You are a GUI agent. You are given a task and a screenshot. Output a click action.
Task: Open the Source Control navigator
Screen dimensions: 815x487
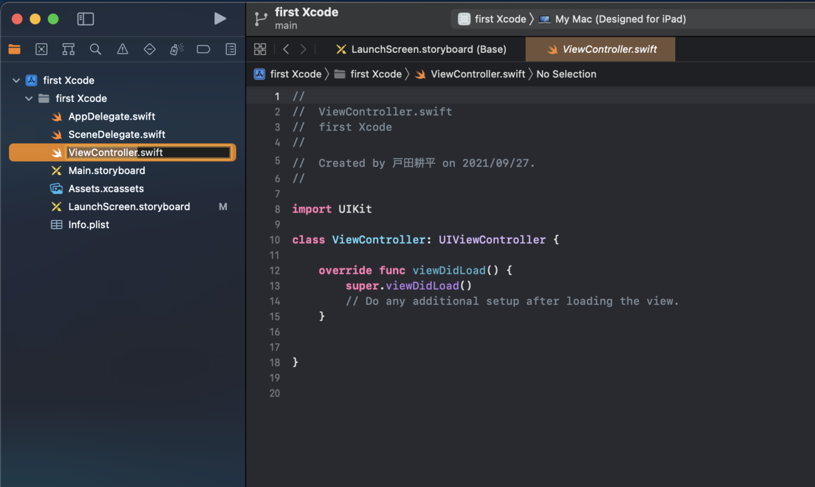click(x=41, y=49)
